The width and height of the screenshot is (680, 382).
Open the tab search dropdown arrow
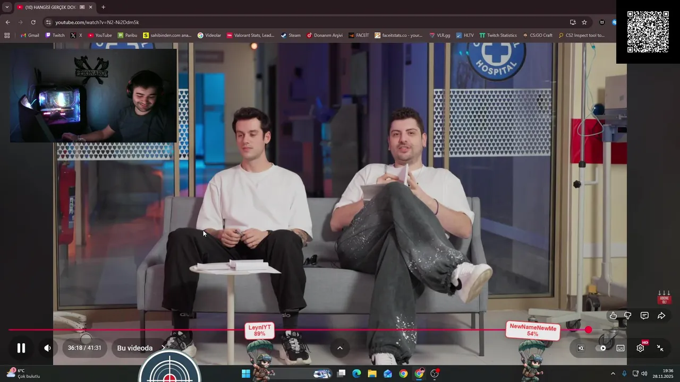coord(7,7)
